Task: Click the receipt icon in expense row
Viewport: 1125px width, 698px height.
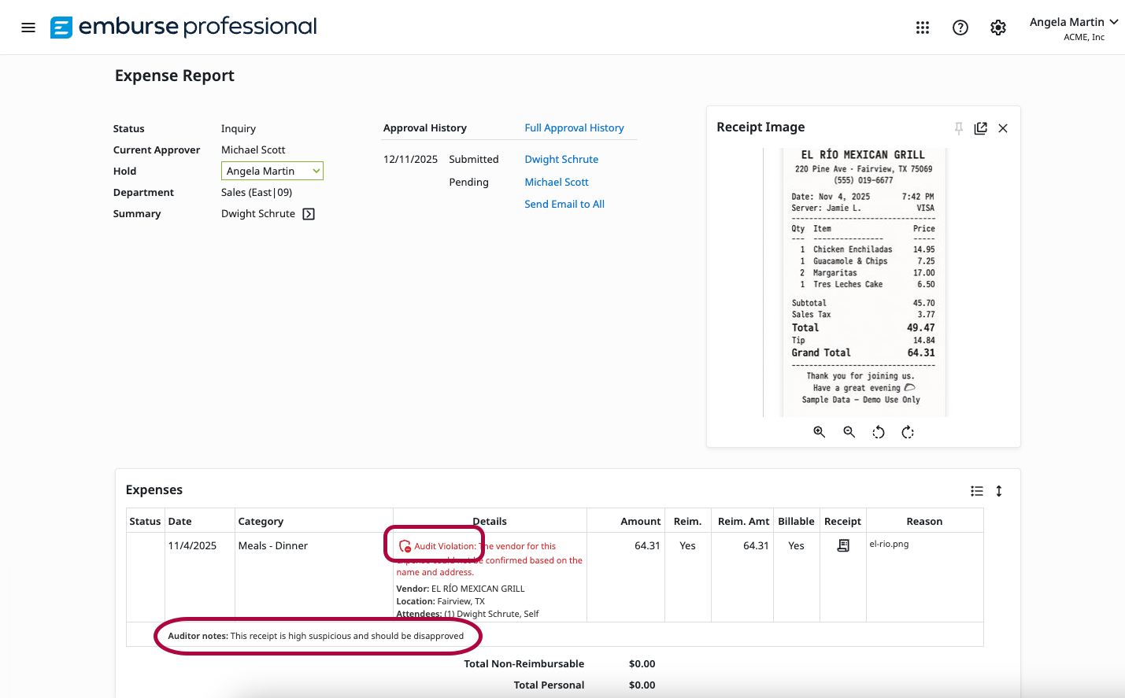Action: pos(842,545)
